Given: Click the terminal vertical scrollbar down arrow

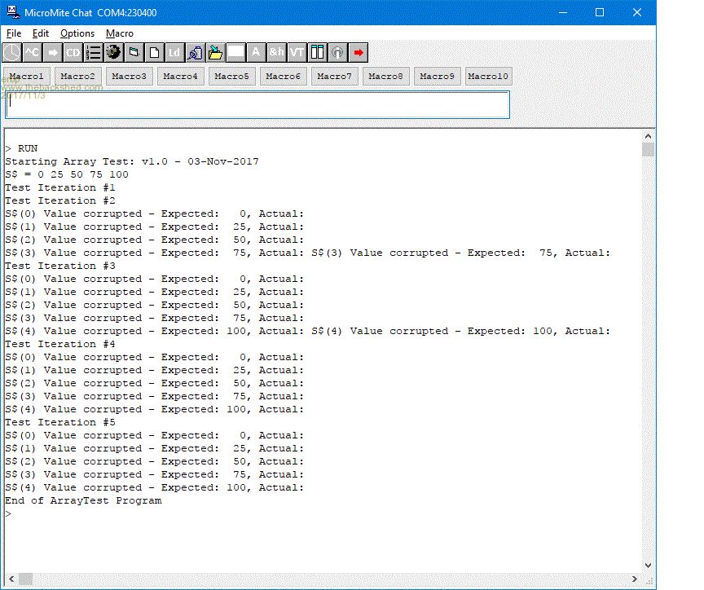Looking at the screenshot, I should pos(648,565).
